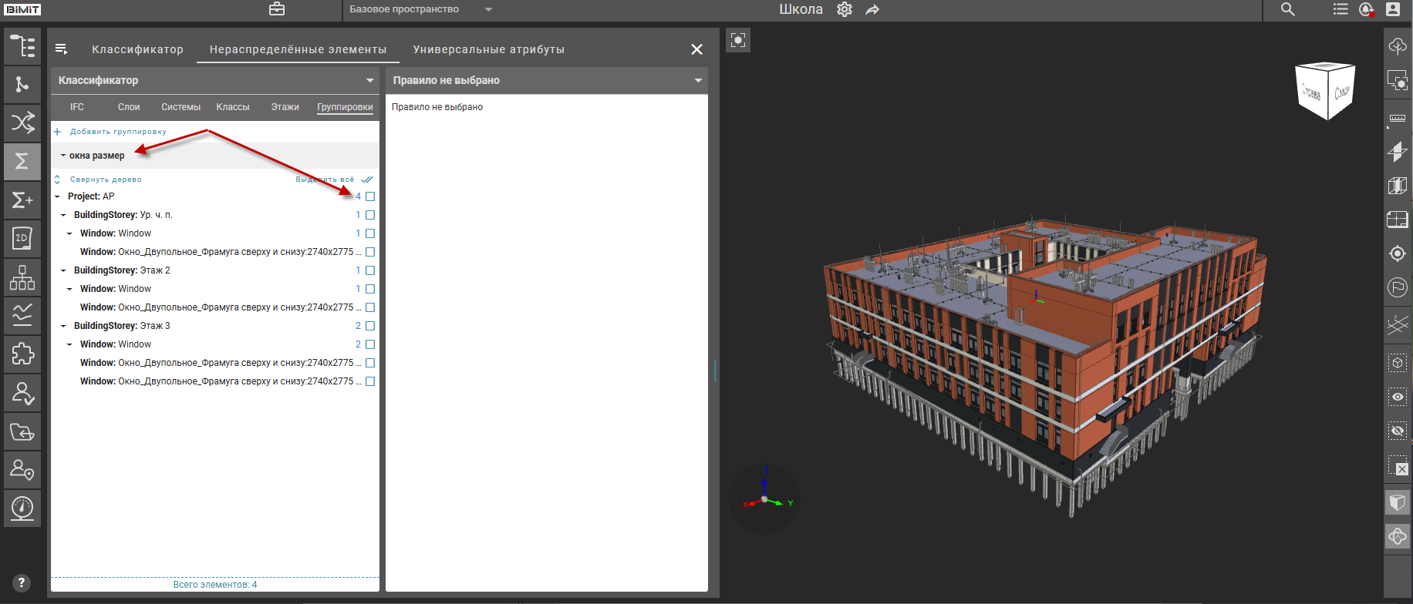Collapse the окна размер grouping
The width and height of the screenshot is (1413, 604).
click(x=63, y=156)
